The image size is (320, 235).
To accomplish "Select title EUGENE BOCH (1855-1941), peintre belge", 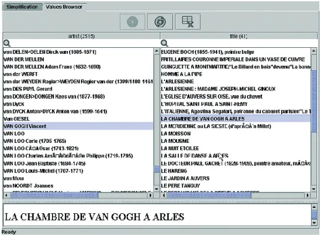I will (236, 52).
